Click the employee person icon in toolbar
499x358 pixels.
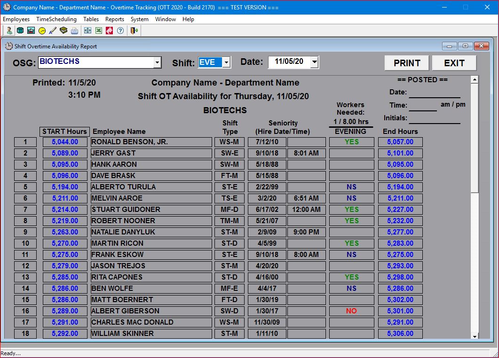click(9, 31)
